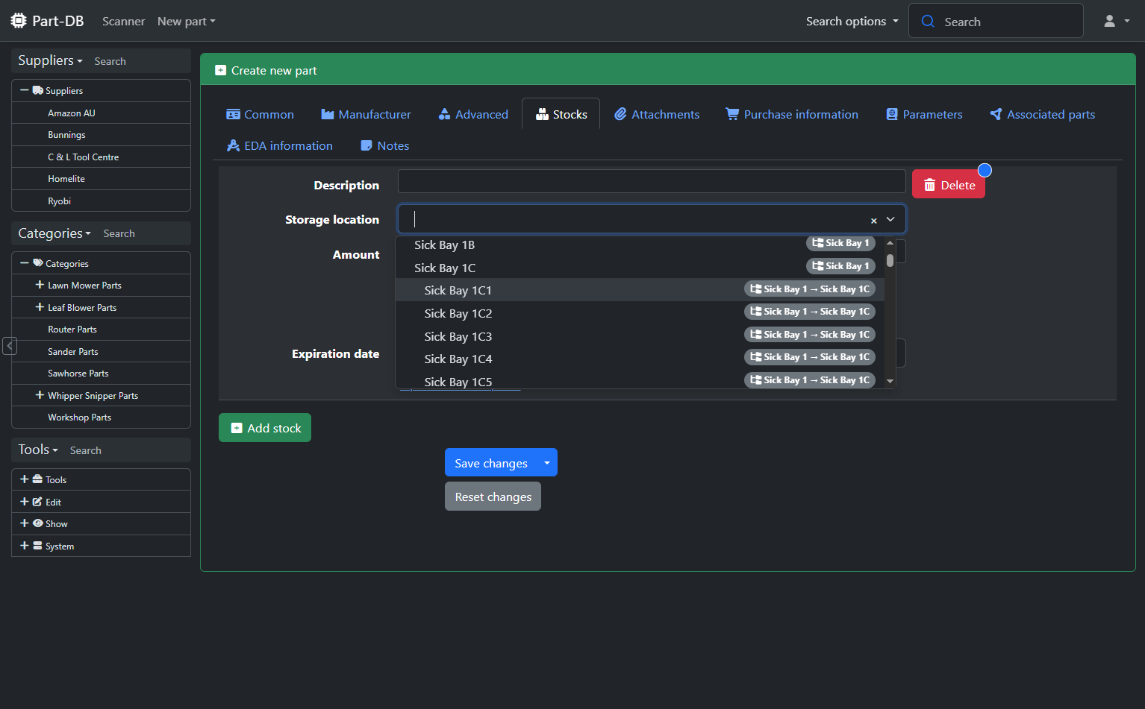Choose Sick Bay 1C3 storage location

640,336
